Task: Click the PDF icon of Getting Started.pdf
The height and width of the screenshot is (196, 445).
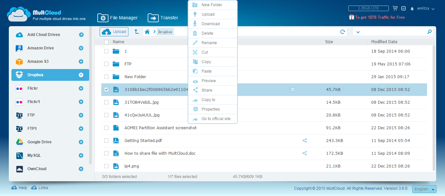Action: (x=116, y=141)
